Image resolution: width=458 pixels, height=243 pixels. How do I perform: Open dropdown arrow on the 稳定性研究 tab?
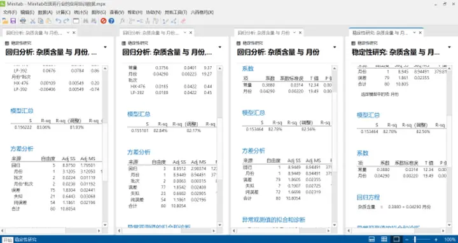coord(414,32)
